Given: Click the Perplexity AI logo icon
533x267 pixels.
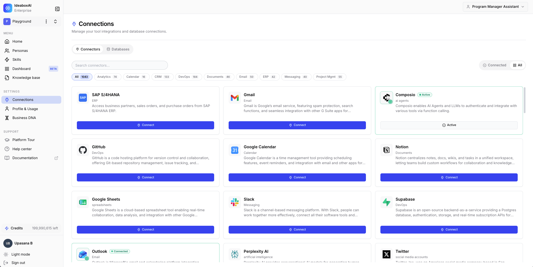Looking at the screenshot, I should 235,254.
